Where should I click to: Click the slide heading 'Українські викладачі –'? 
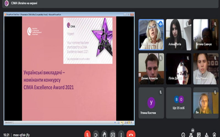(x=44, y=73)
